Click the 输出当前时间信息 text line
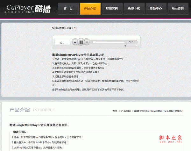This screenshot has width=191, height=151. pos(64,28)
